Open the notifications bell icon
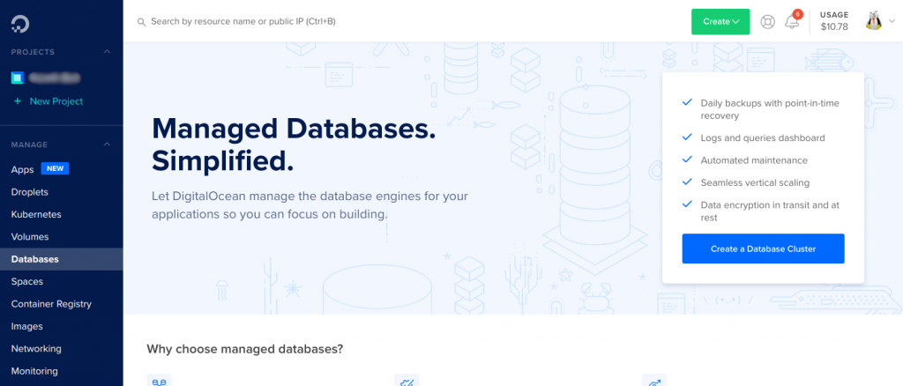The image size is (903, 386). (x=792, y=22)
